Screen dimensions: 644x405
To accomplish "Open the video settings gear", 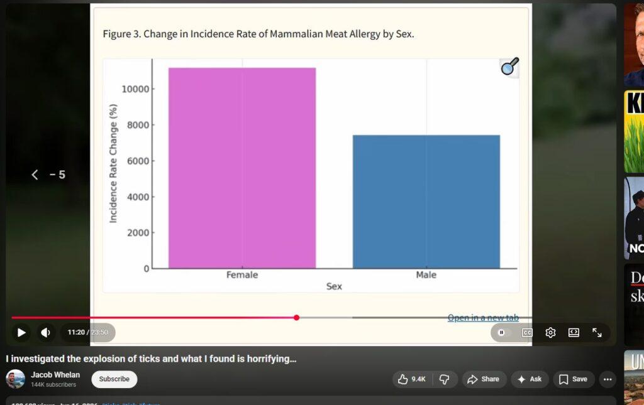I will click(550, 332).
